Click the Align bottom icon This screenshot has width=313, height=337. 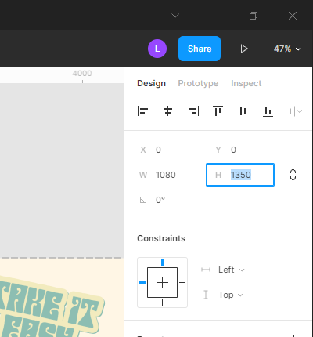268,111
